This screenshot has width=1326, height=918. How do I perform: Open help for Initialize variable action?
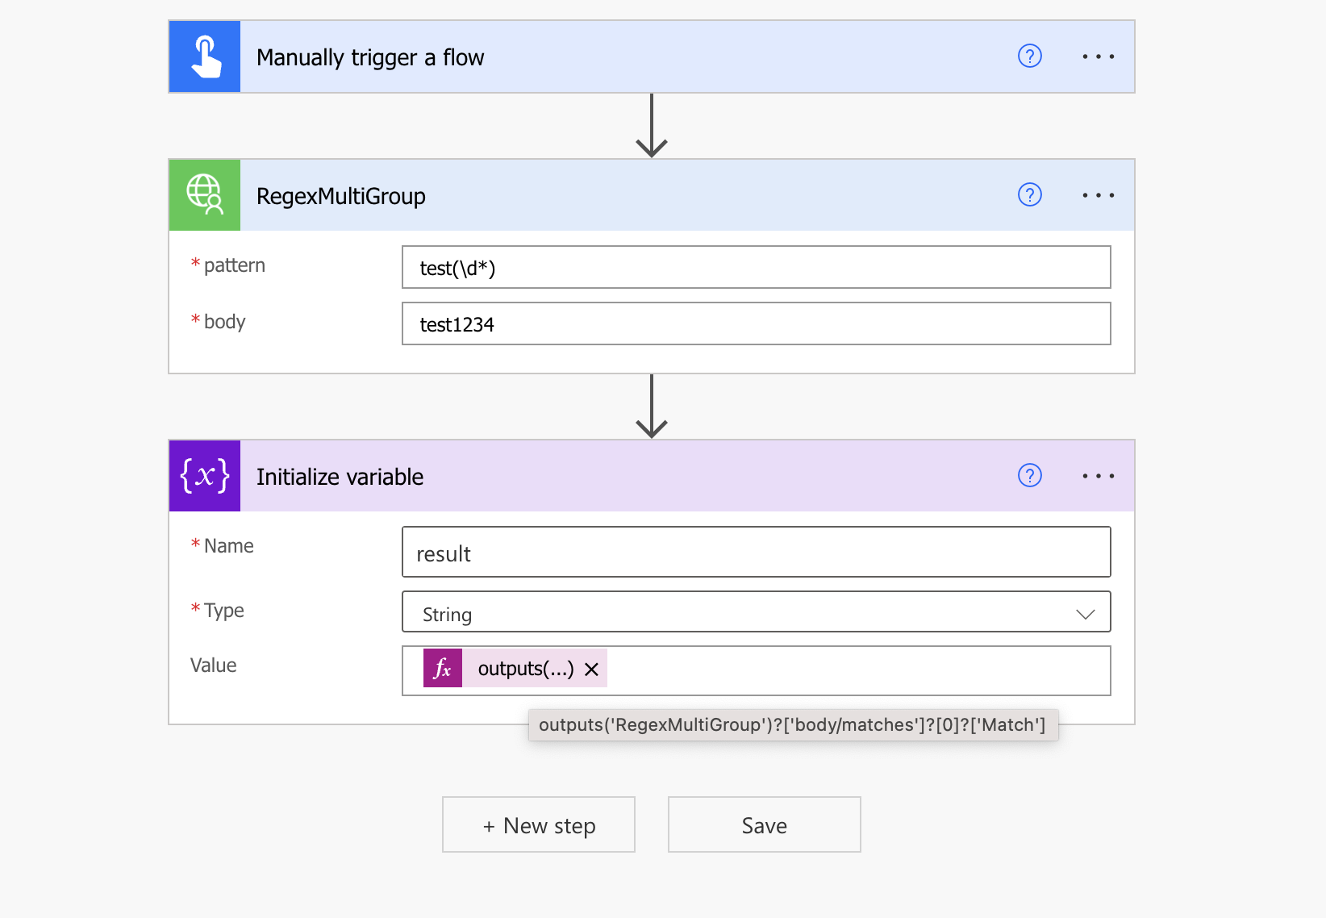pyautogui.click(x=1029, y=476)
